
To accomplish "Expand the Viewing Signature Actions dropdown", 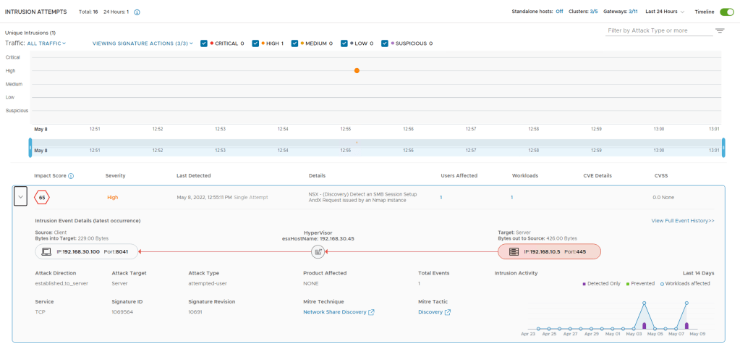I will point(143,43).
